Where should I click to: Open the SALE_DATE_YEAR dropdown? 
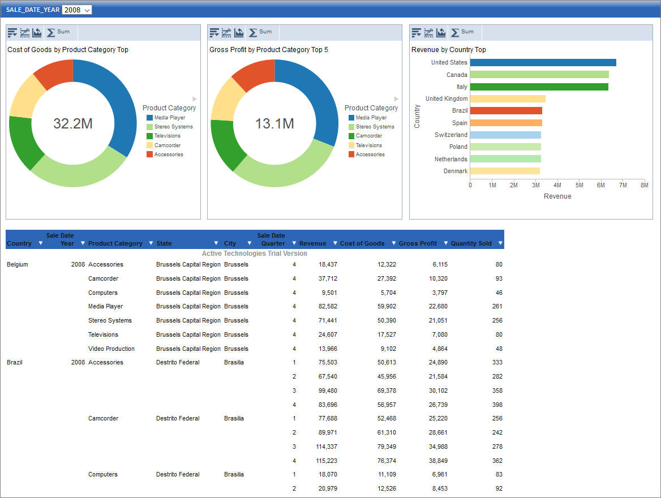76,10
